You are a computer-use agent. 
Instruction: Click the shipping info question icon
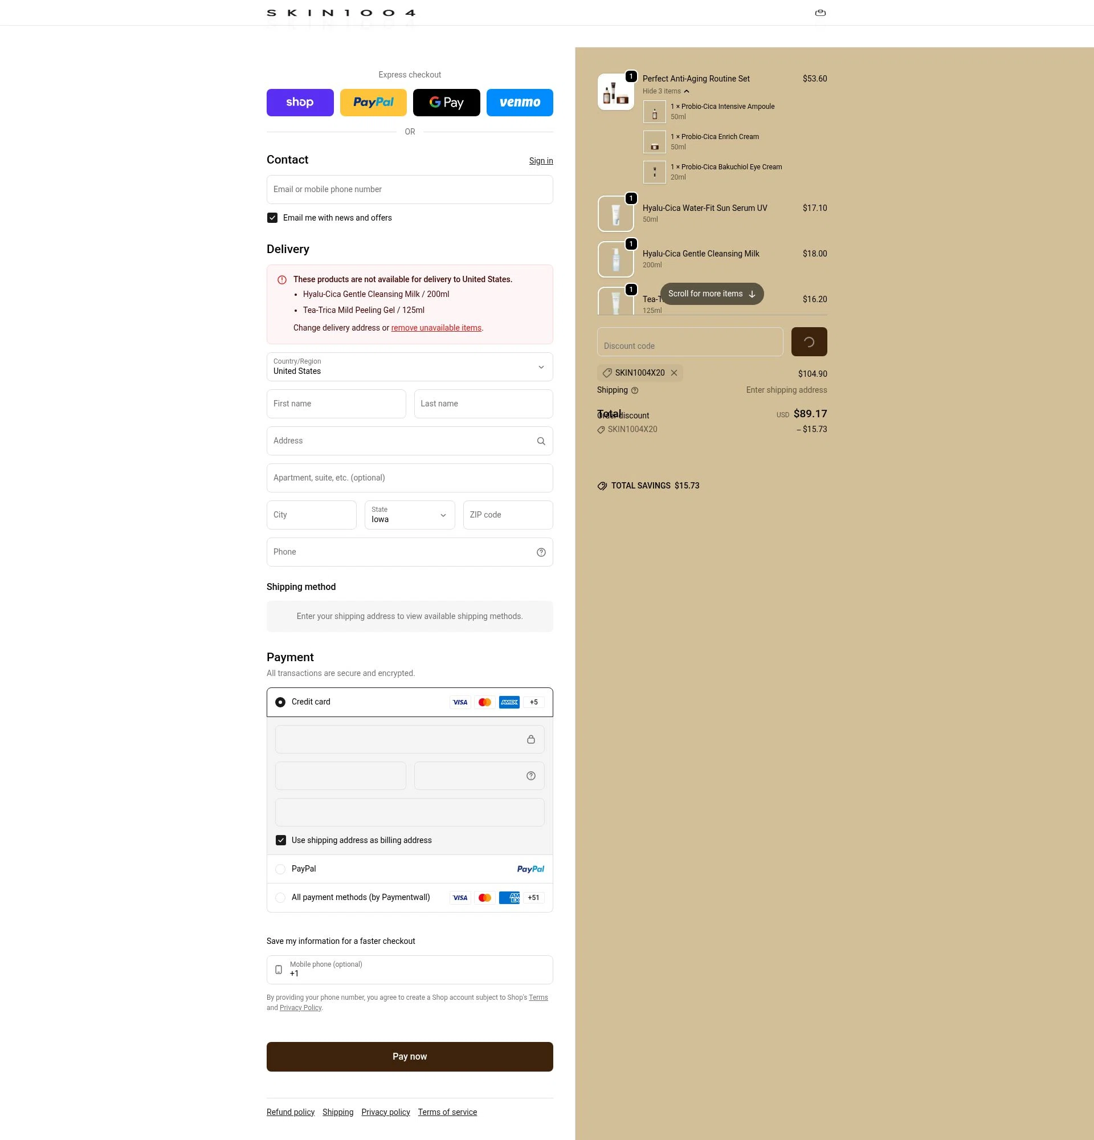point(635,391)
